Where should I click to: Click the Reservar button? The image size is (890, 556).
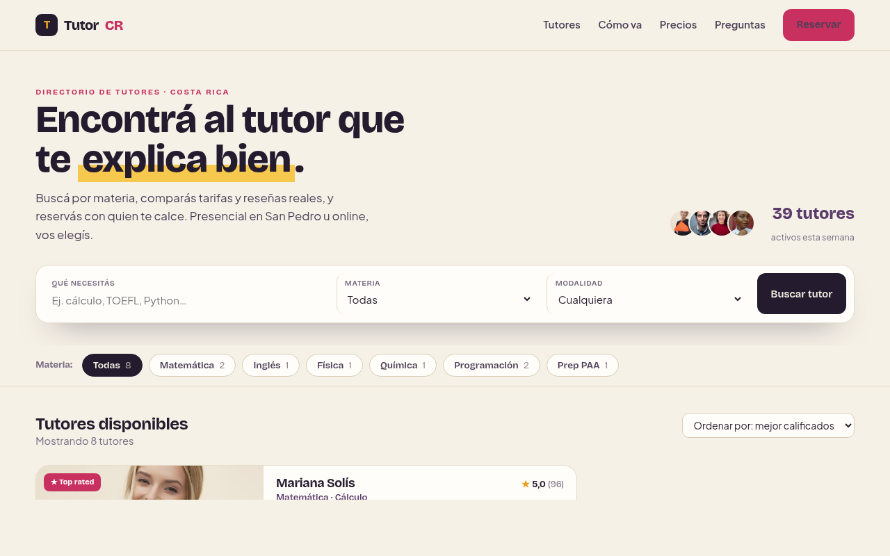click(818, 25)
